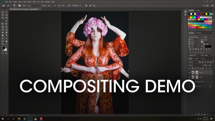The image size is (215, 121).
Task: Select the Horizontal Type tool
Action: 6,35
